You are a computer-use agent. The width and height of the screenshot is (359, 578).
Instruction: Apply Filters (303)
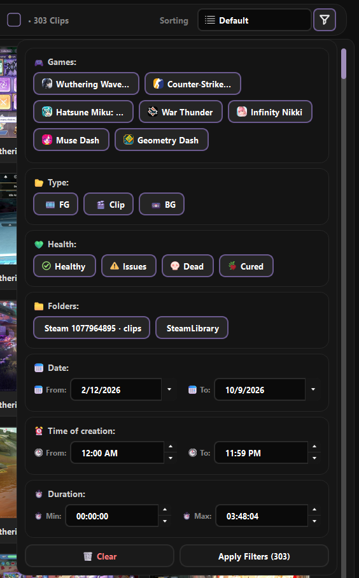click(254, 556)
